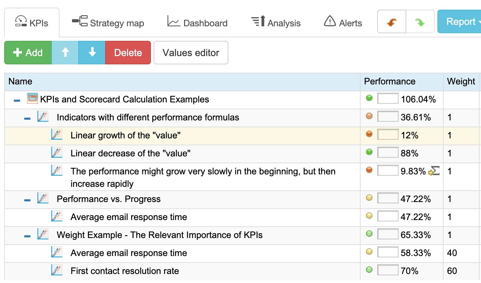Click the 88% performance value

pos(410,154)
